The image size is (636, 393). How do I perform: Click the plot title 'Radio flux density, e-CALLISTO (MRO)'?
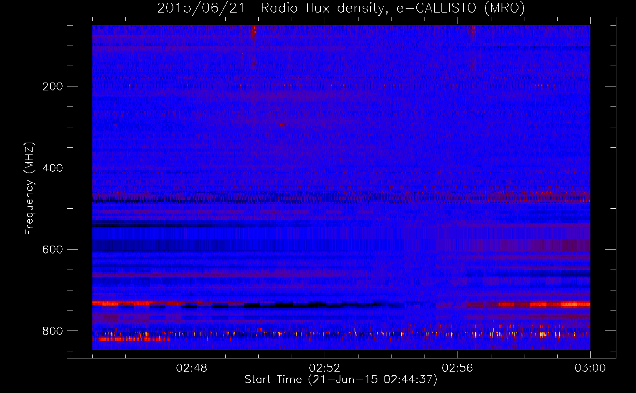(x=392, y=8)
